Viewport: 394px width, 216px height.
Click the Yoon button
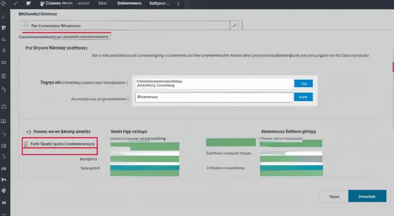pyautogui.click(x=334, y=196)
